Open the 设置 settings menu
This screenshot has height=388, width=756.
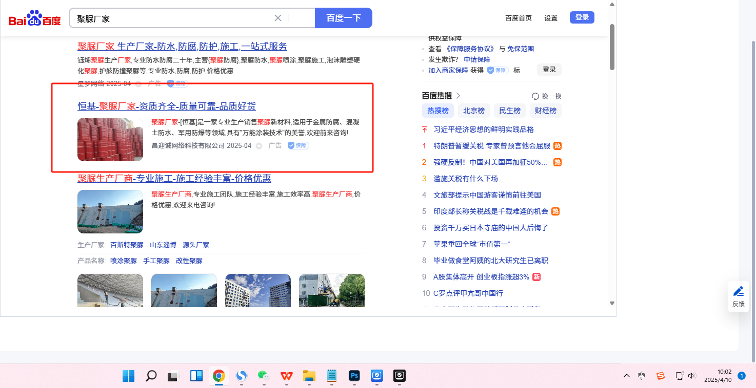(551, 18)
